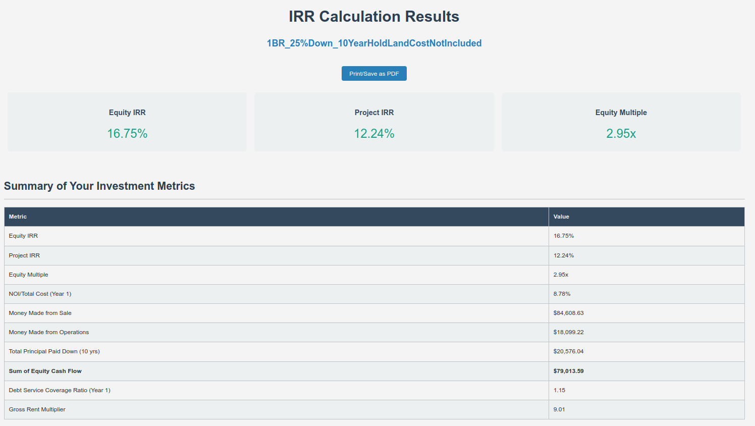
Task: Select the Equity IRR table row label
Action: [x=23, y=236]
